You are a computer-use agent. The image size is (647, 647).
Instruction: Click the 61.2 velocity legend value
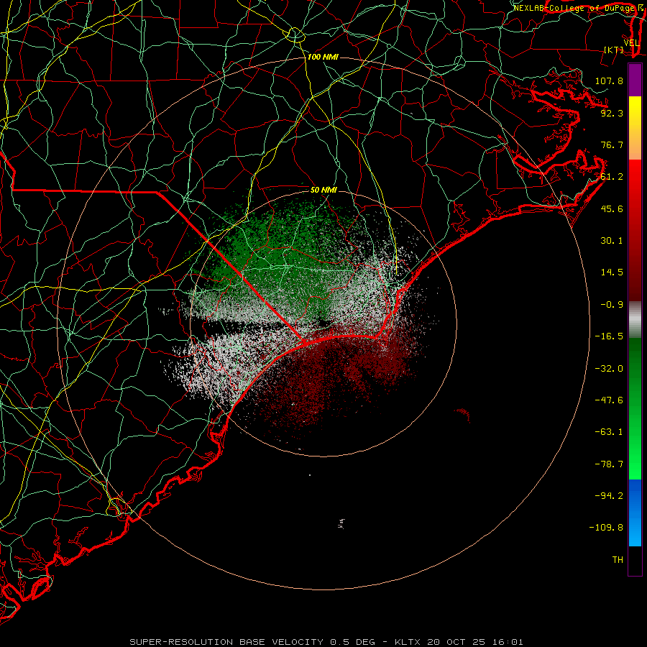(612, 177)
